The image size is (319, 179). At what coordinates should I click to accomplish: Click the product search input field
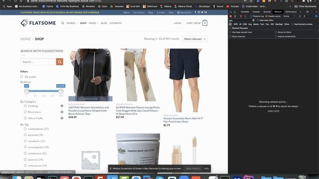pos(38,62)
